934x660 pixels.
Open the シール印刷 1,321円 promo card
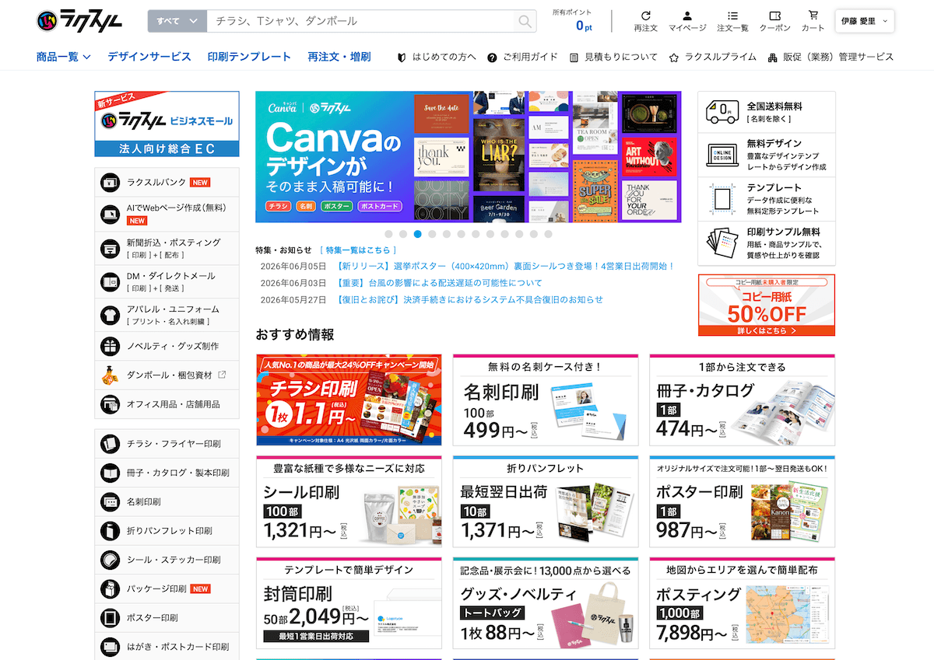[349, 501]
